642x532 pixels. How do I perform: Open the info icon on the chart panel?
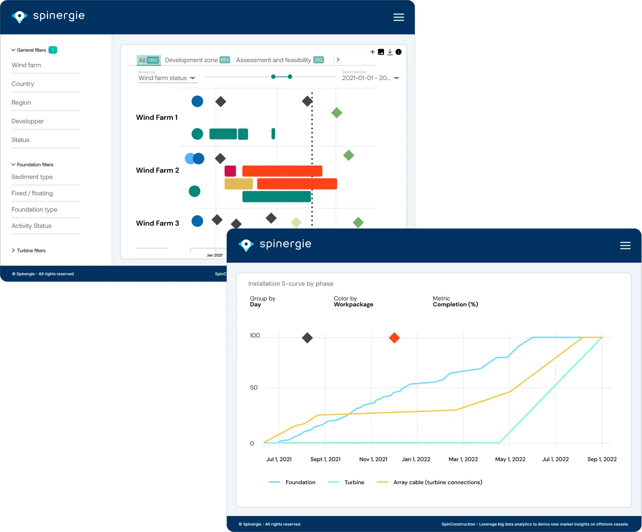[398, 52]
